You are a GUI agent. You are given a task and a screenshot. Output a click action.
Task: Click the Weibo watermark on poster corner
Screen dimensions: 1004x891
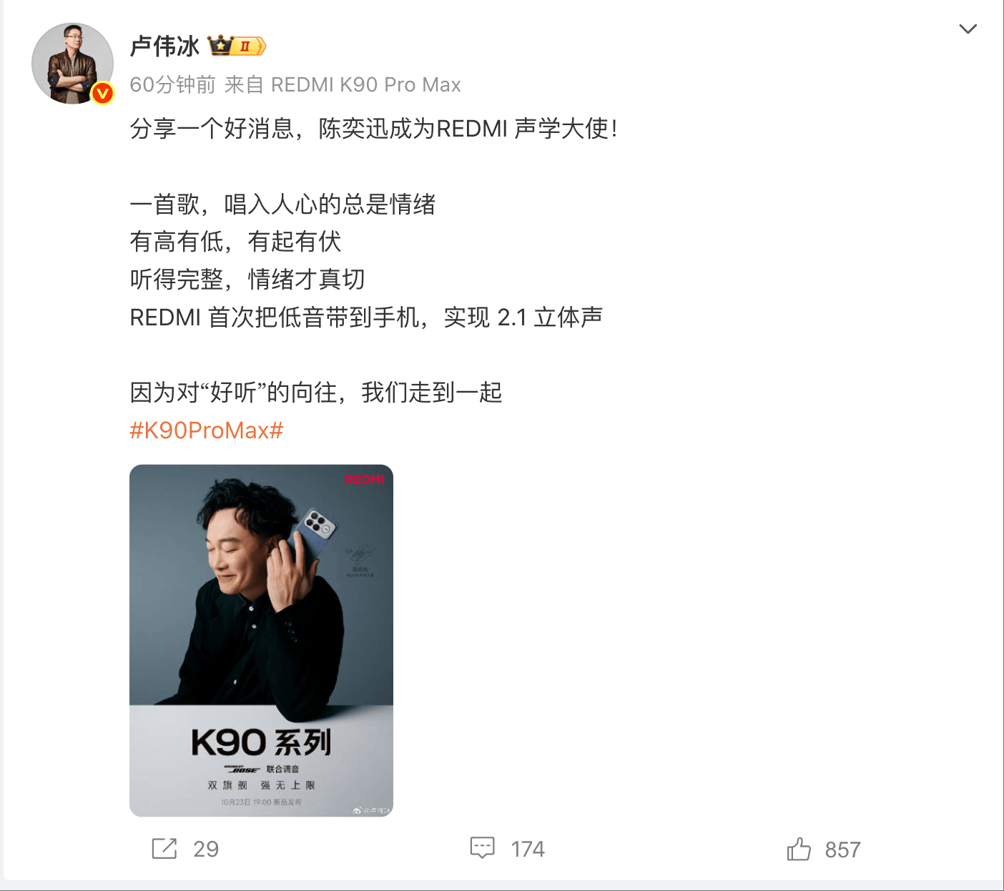pyautogui.click(x=373, y=810)
